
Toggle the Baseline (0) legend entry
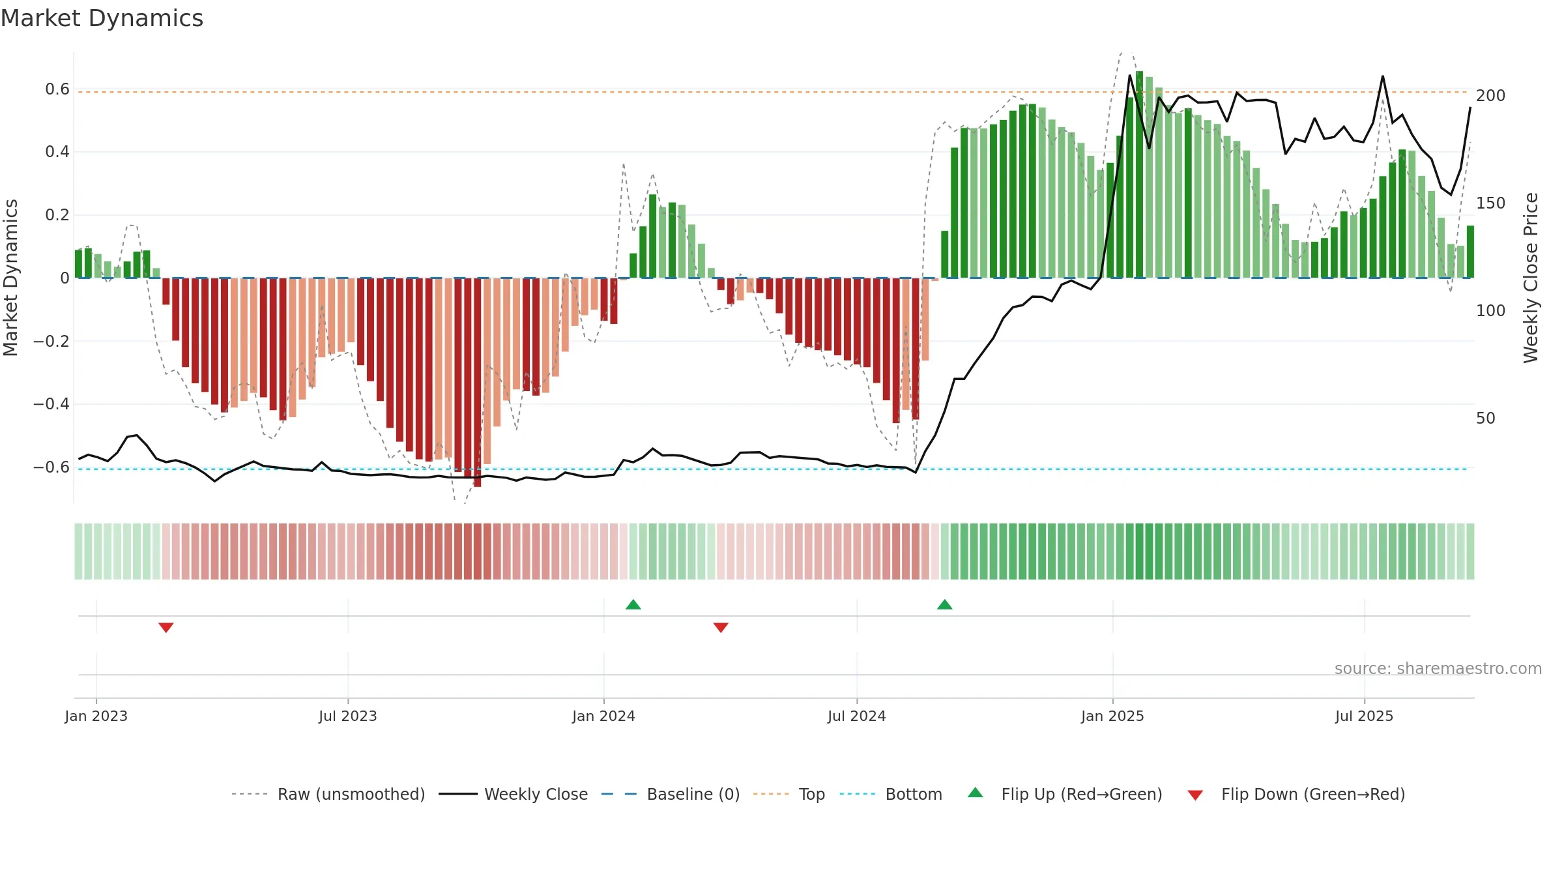click(x=671, y=794)
